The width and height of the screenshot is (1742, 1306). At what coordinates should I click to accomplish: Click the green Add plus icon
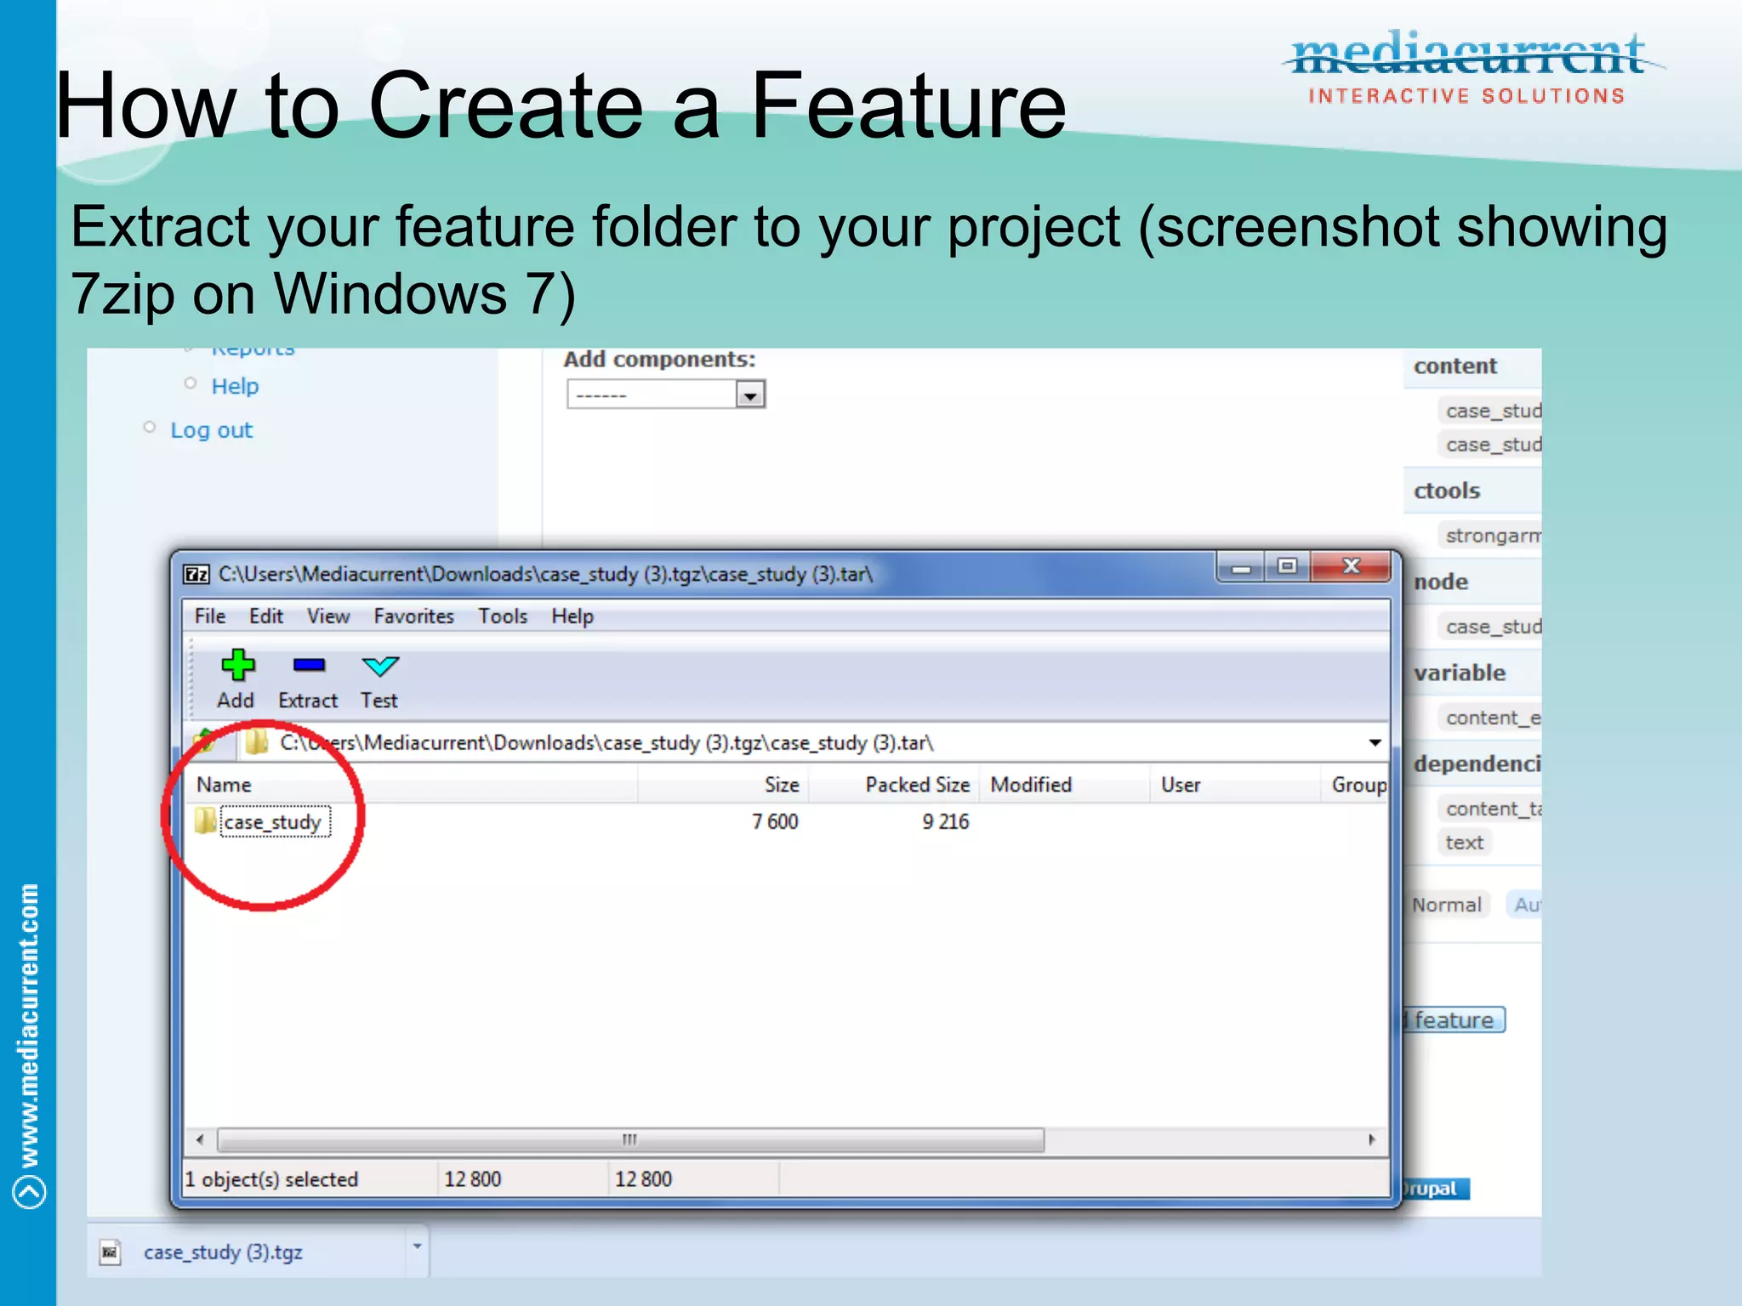tap(237, 665)
